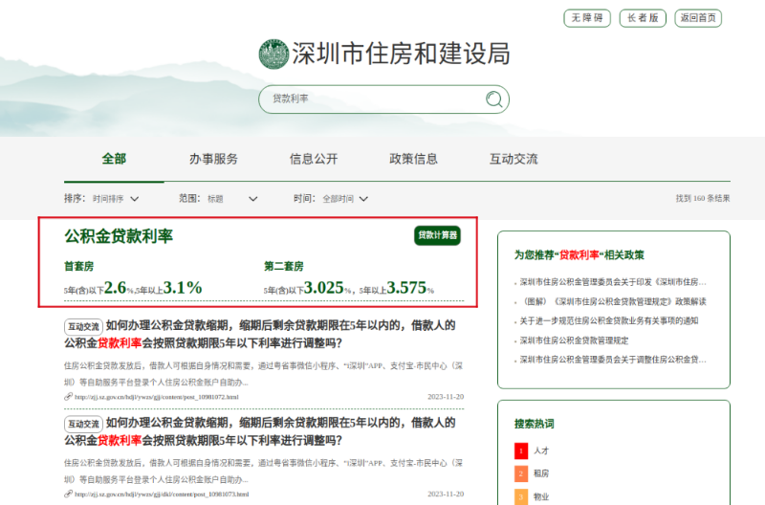Open the 贷款计算器 loan calculator
The width and height of the screenshot is (765, 505).
pos(437,235)
